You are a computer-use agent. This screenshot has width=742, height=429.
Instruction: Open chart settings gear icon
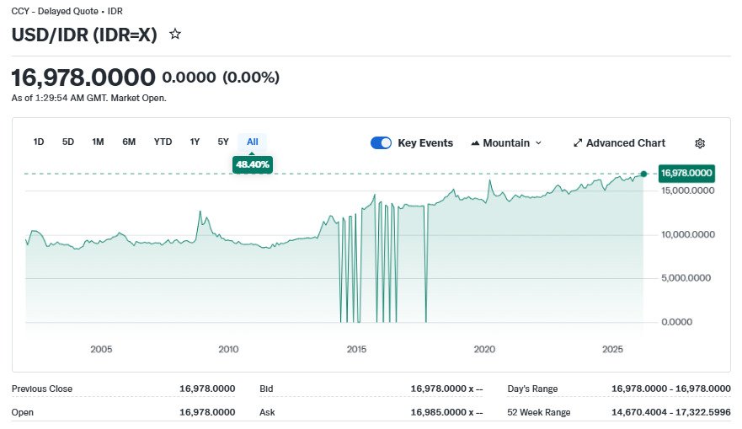699,143
